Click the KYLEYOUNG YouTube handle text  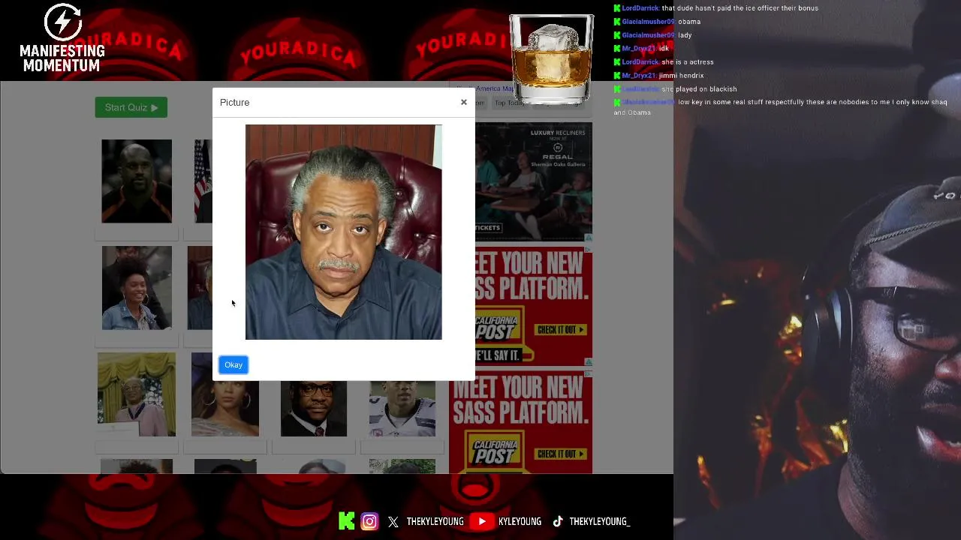(x=520, y=521)
